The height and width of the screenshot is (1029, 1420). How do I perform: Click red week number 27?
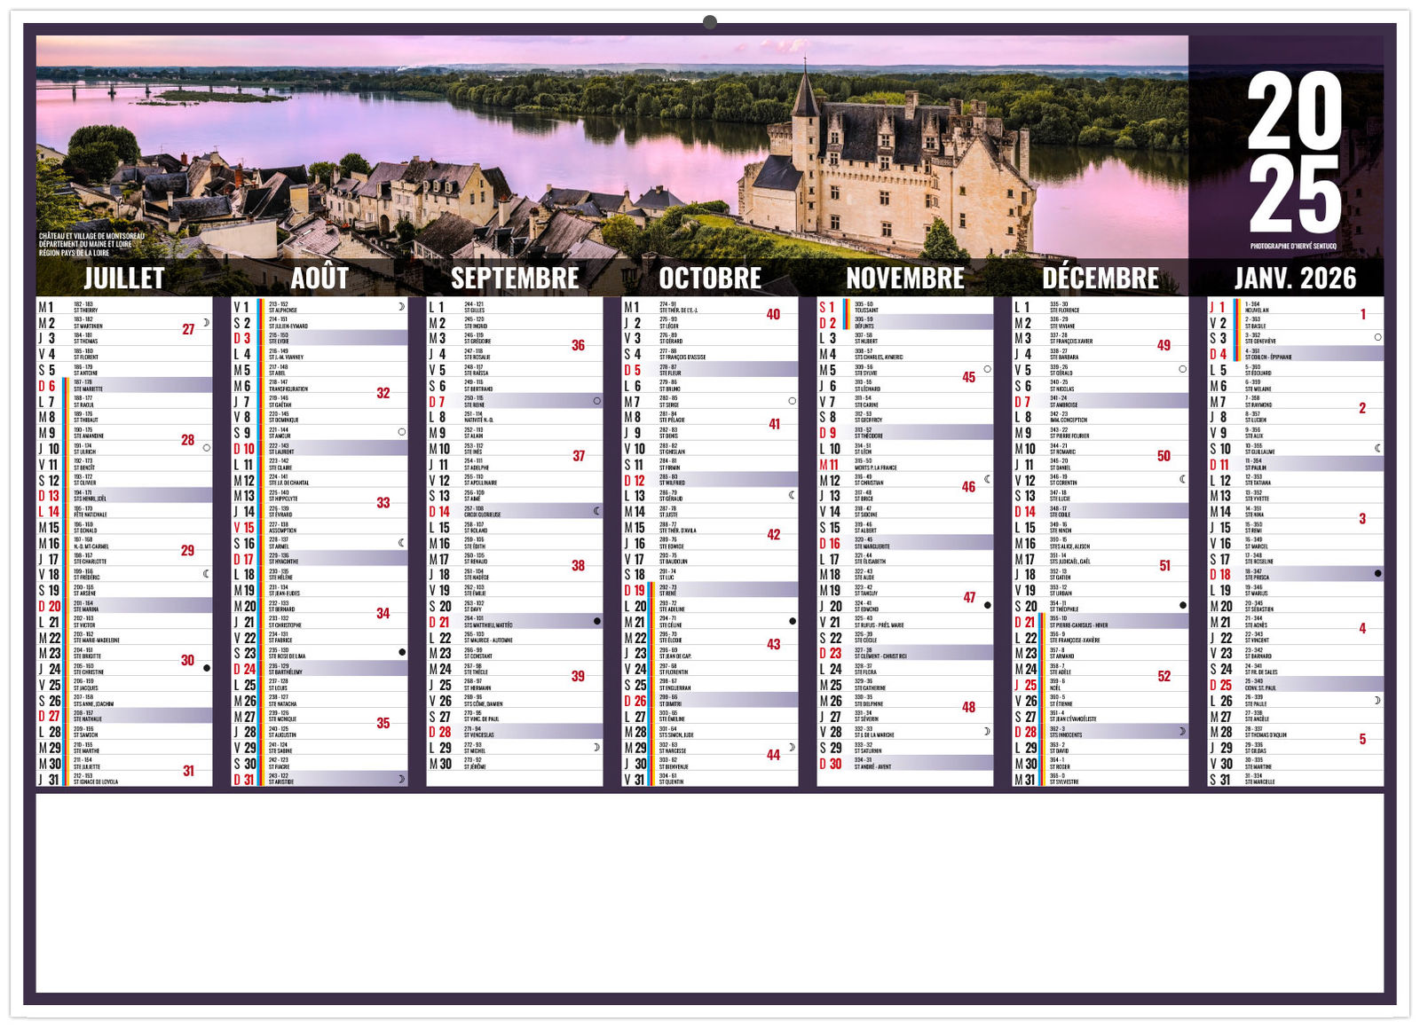click(x=188, y=329)
